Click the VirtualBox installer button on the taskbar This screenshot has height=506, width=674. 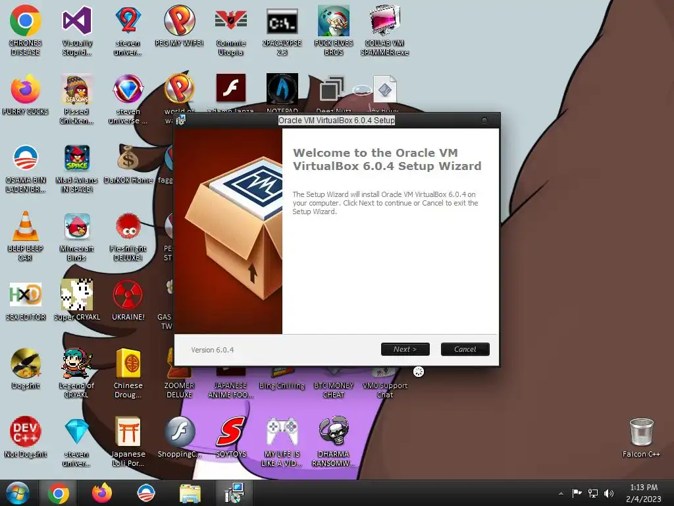(234, 493)
